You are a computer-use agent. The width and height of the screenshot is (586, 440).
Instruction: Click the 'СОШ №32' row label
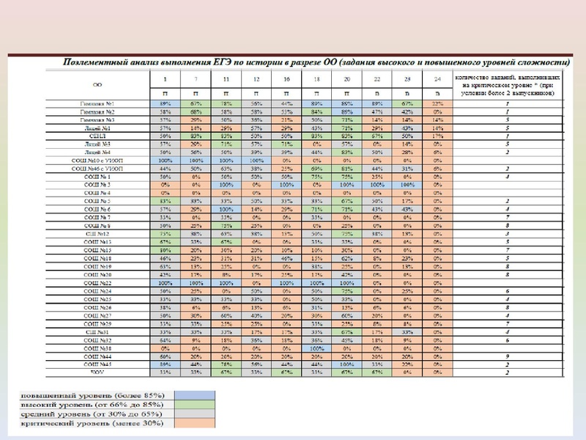(98, 340)
